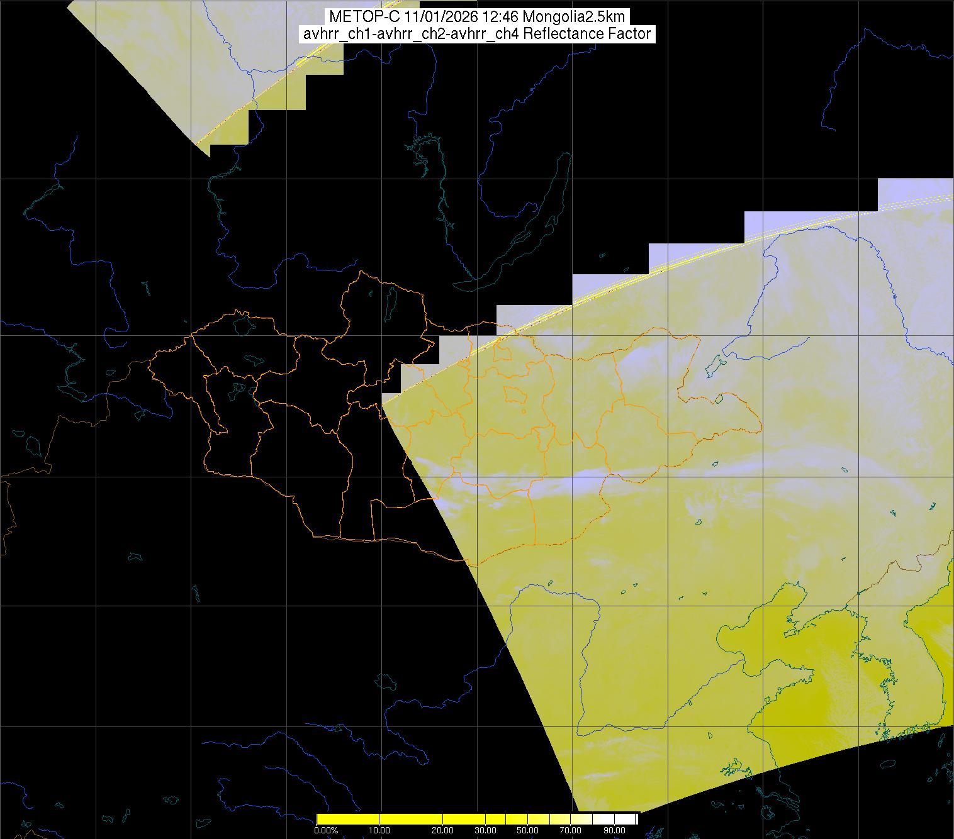Click the avhrr channel Reflectance Factor subtitle
Screen dimensions: 954x839
click(x=476, y=34)
